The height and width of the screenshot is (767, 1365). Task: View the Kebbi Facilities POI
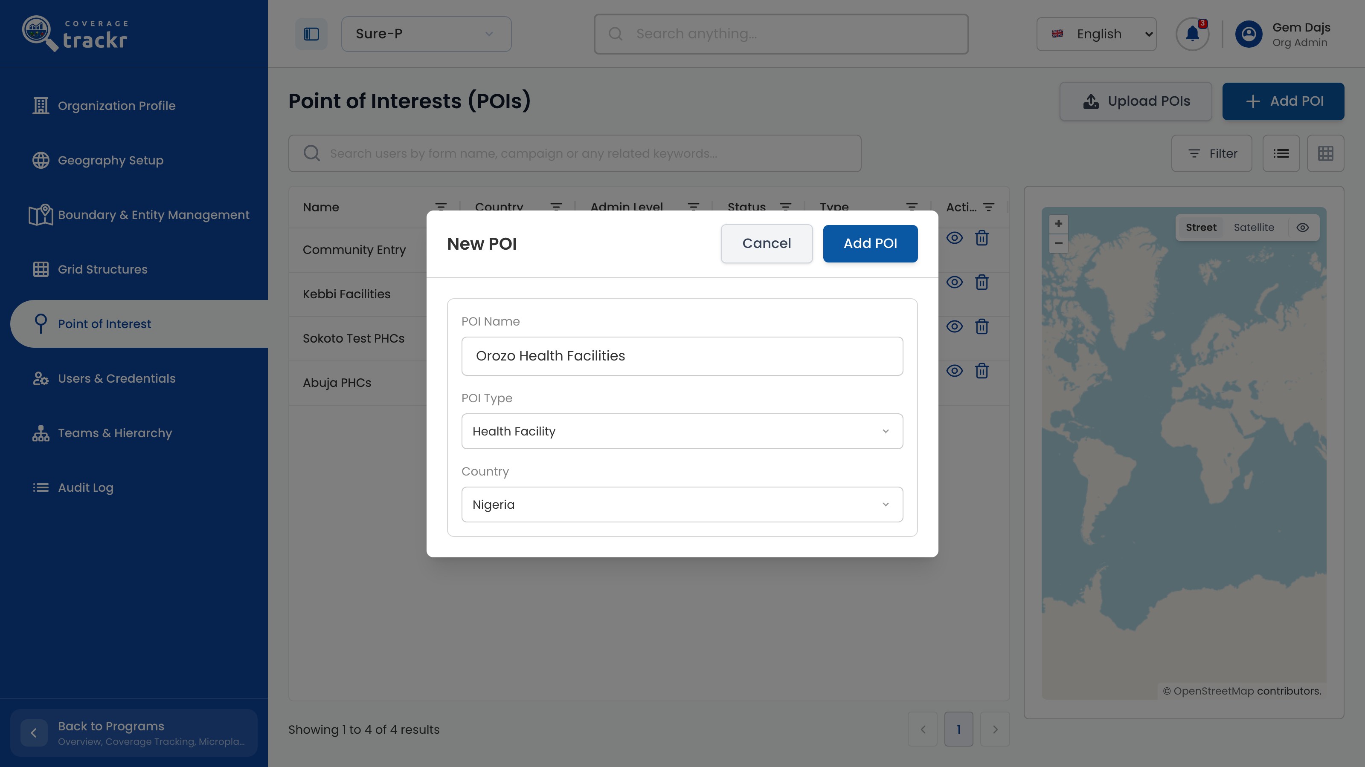pos(954,282)
